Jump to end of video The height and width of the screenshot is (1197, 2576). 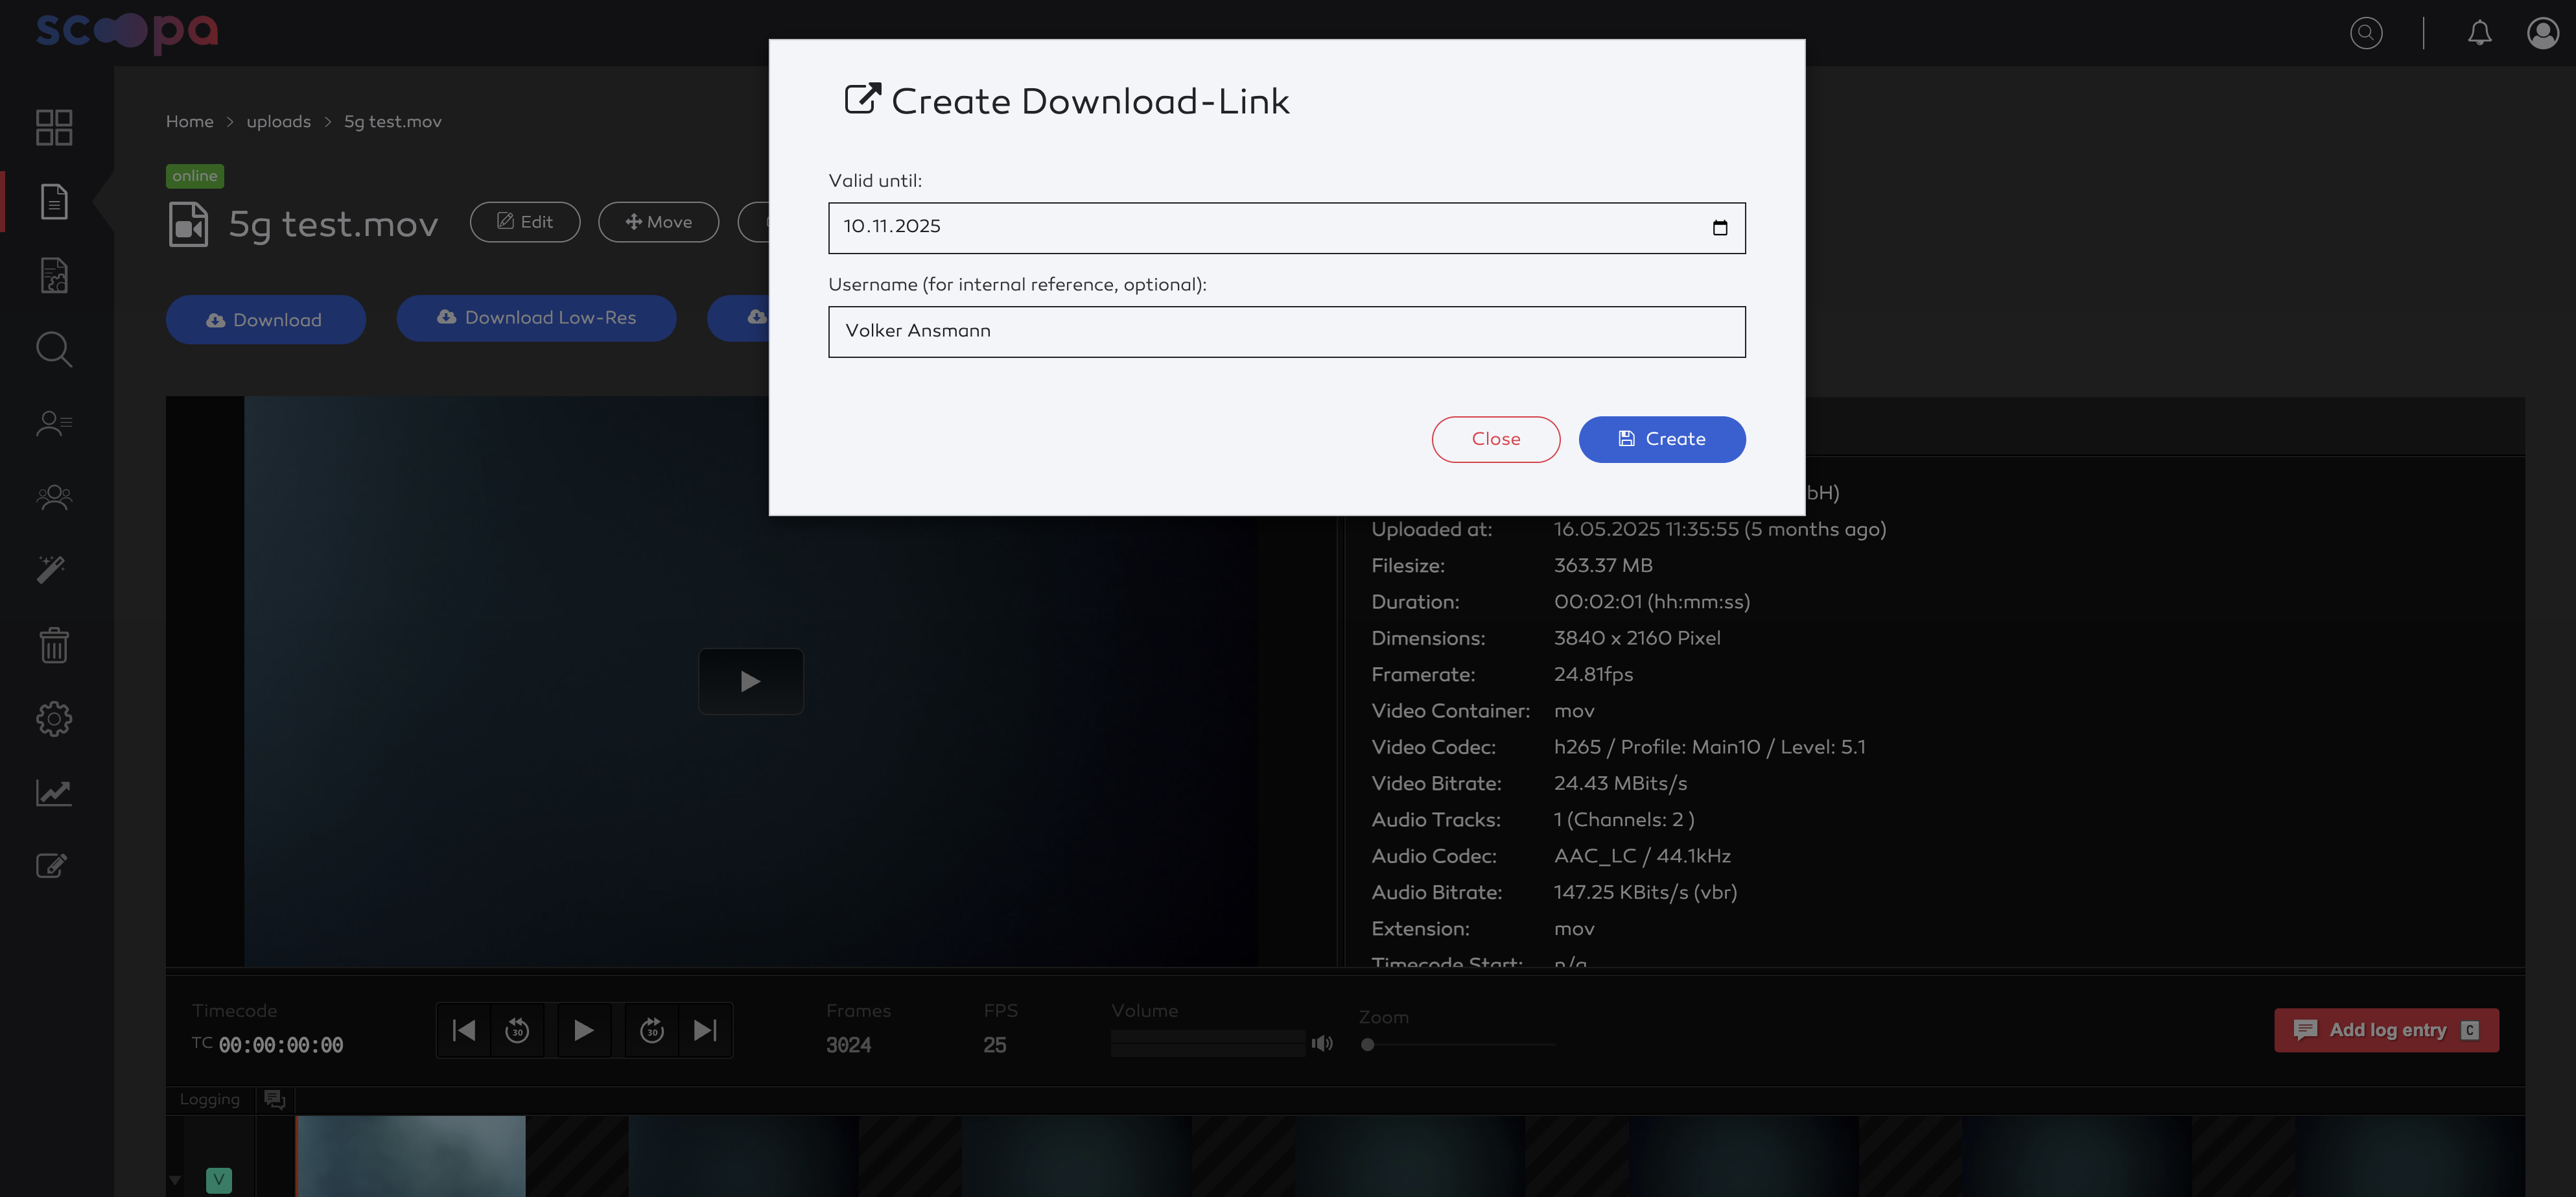click(x=705, y=1030)
